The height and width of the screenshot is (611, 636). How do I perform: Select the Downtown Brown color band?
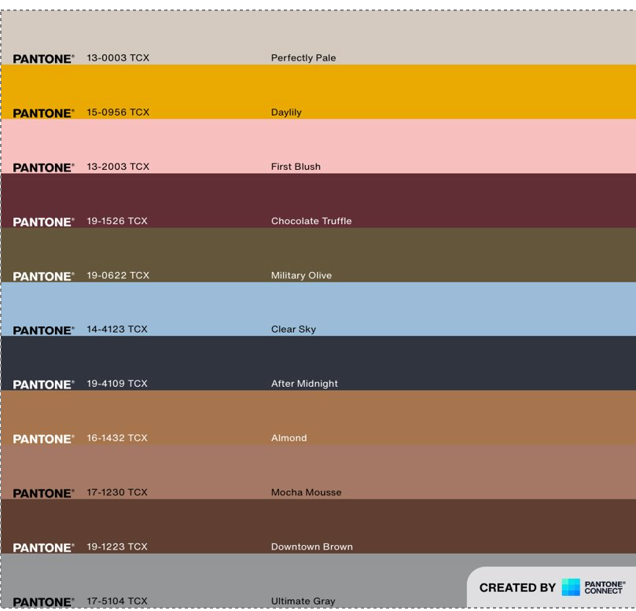point(318,526)
